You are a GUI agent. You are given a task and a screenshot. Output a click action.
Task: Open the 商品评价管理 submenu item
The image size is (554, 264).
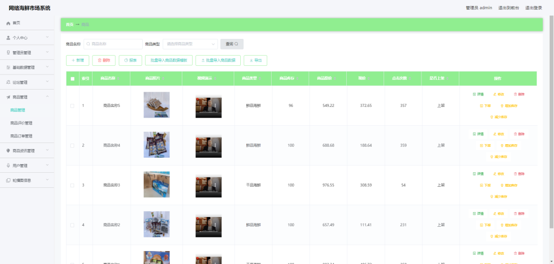coord(21,123)
